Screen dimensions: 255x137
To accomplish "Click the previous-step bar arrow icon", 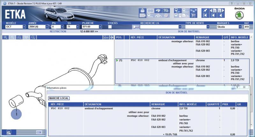I will pos(213,15).
